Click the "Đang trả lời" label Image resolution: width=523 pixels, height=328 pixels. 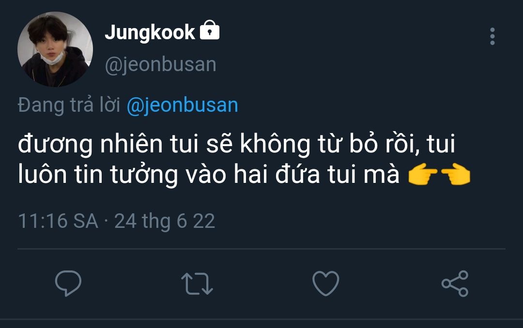click(69, 105)
